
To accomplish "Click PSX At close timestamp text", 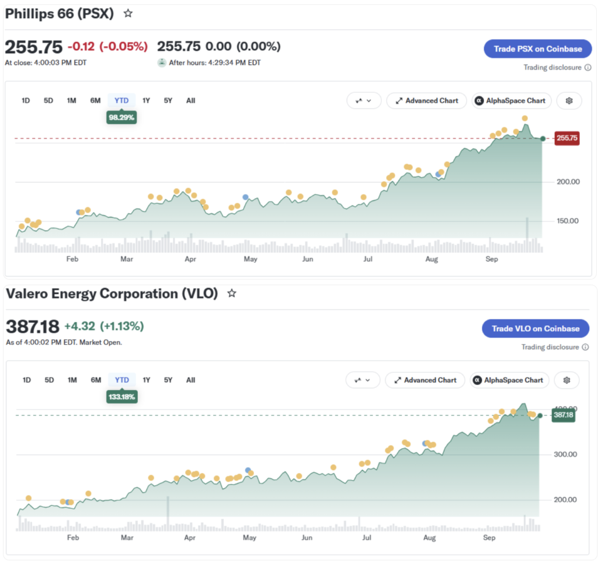I will [46, 62].
